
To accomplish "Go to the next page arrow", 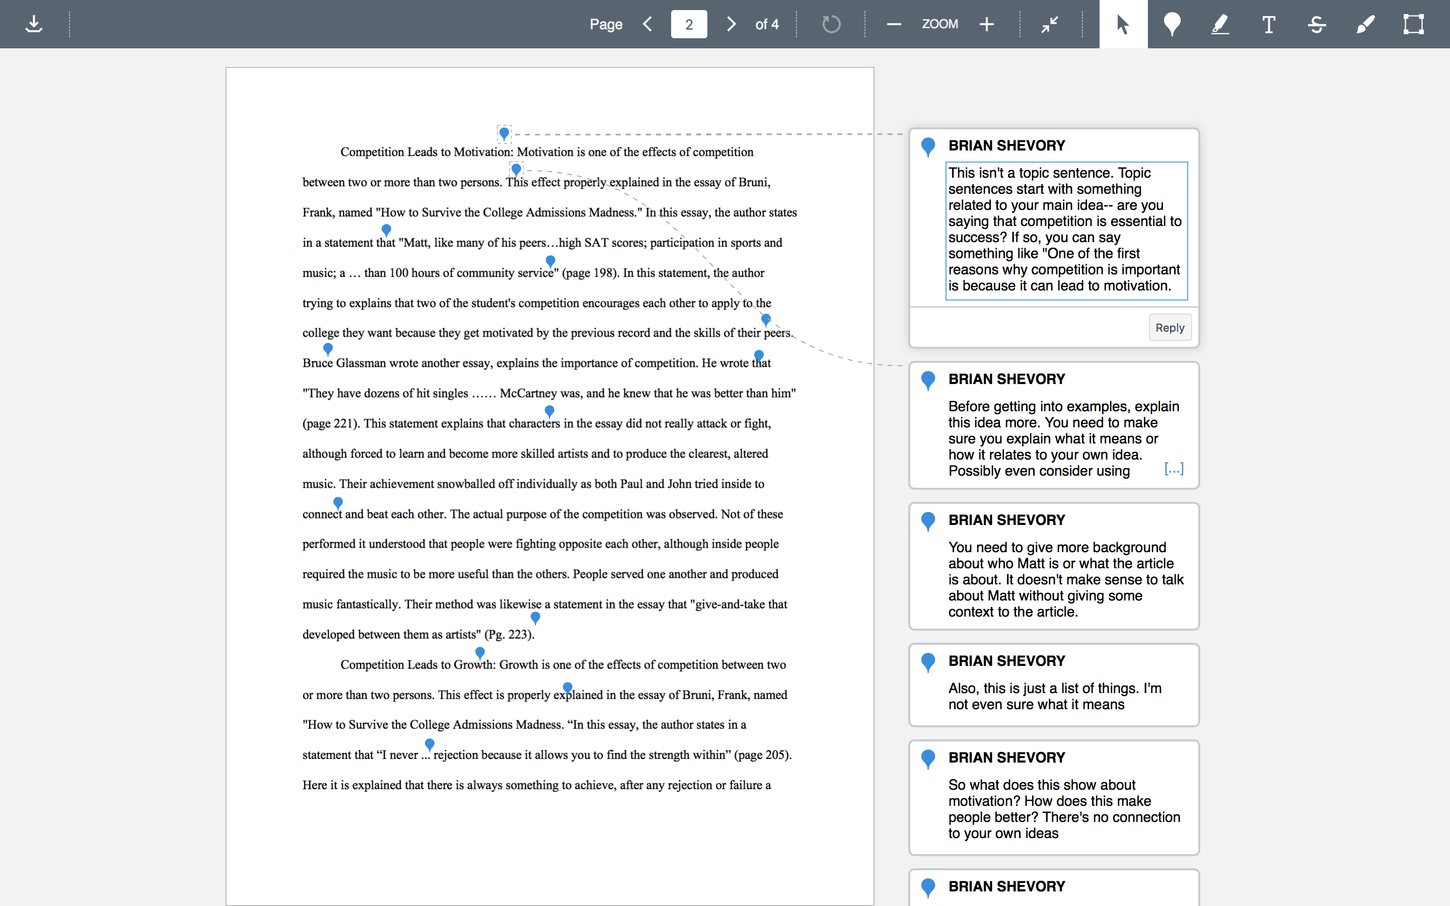I will (731, 24).
